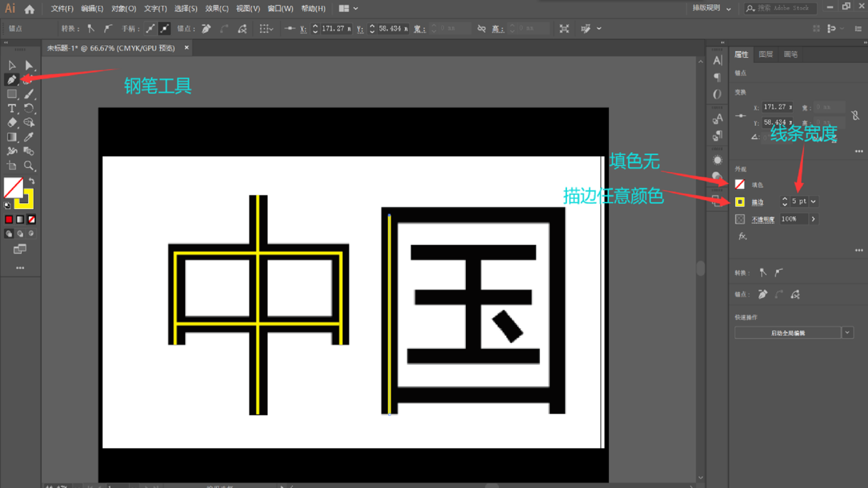The height and width of the screenshot is (488, 868).
Task: Select the Zoom tool
Action: point(29,166)
